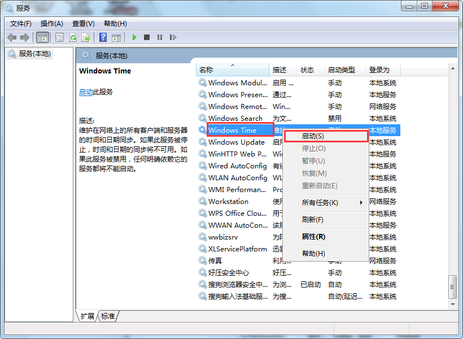Image resolution: width=463 pixels, height=339 pixels.
Task: Click the Forward arrow in the toolbar
Action: coord(24,37)
